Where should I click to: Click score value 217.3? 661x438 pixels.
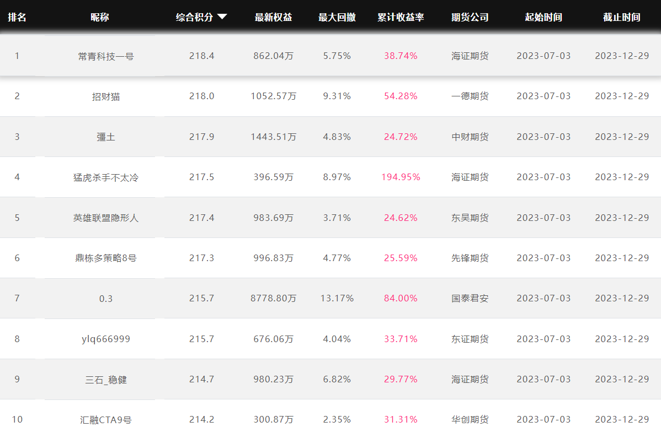coord(201,258)
